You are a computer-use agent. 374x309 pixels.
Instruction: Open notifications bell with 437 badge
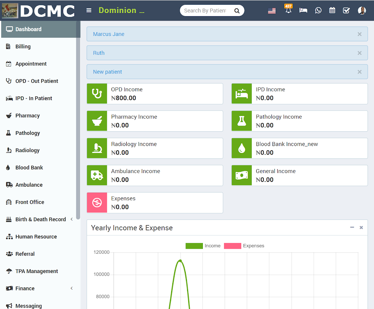point(288,9)
